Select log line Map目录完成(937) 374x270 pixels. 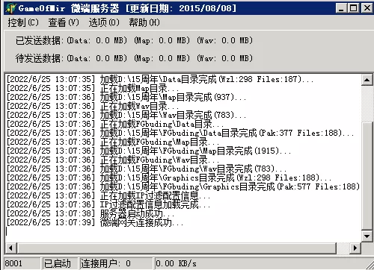pos(126,97)
